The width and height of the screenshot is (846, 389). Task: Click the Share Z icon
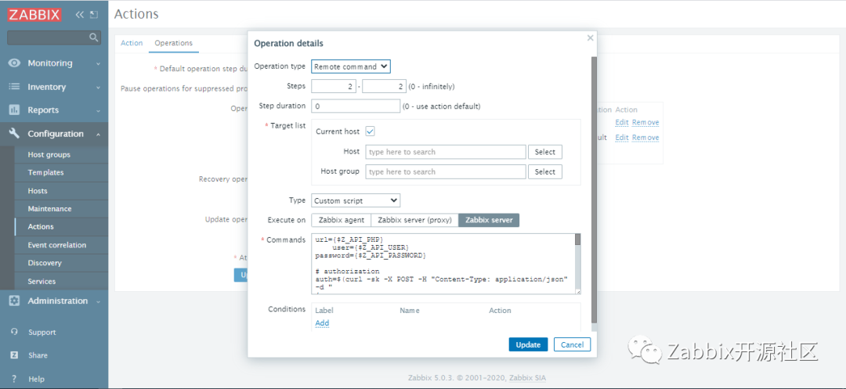click(15, 355)
